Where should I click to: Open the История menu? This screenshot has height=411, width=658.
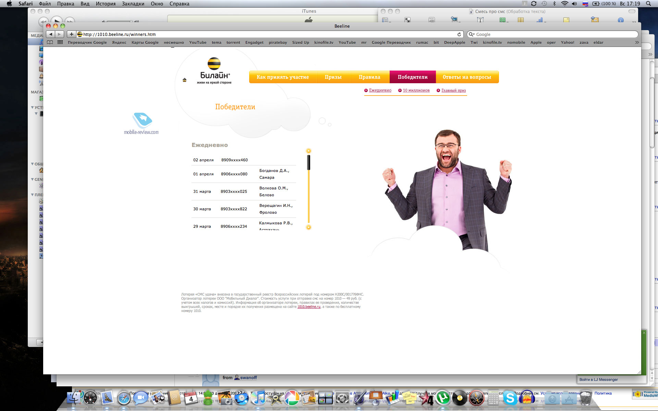[x=106, y=3]
